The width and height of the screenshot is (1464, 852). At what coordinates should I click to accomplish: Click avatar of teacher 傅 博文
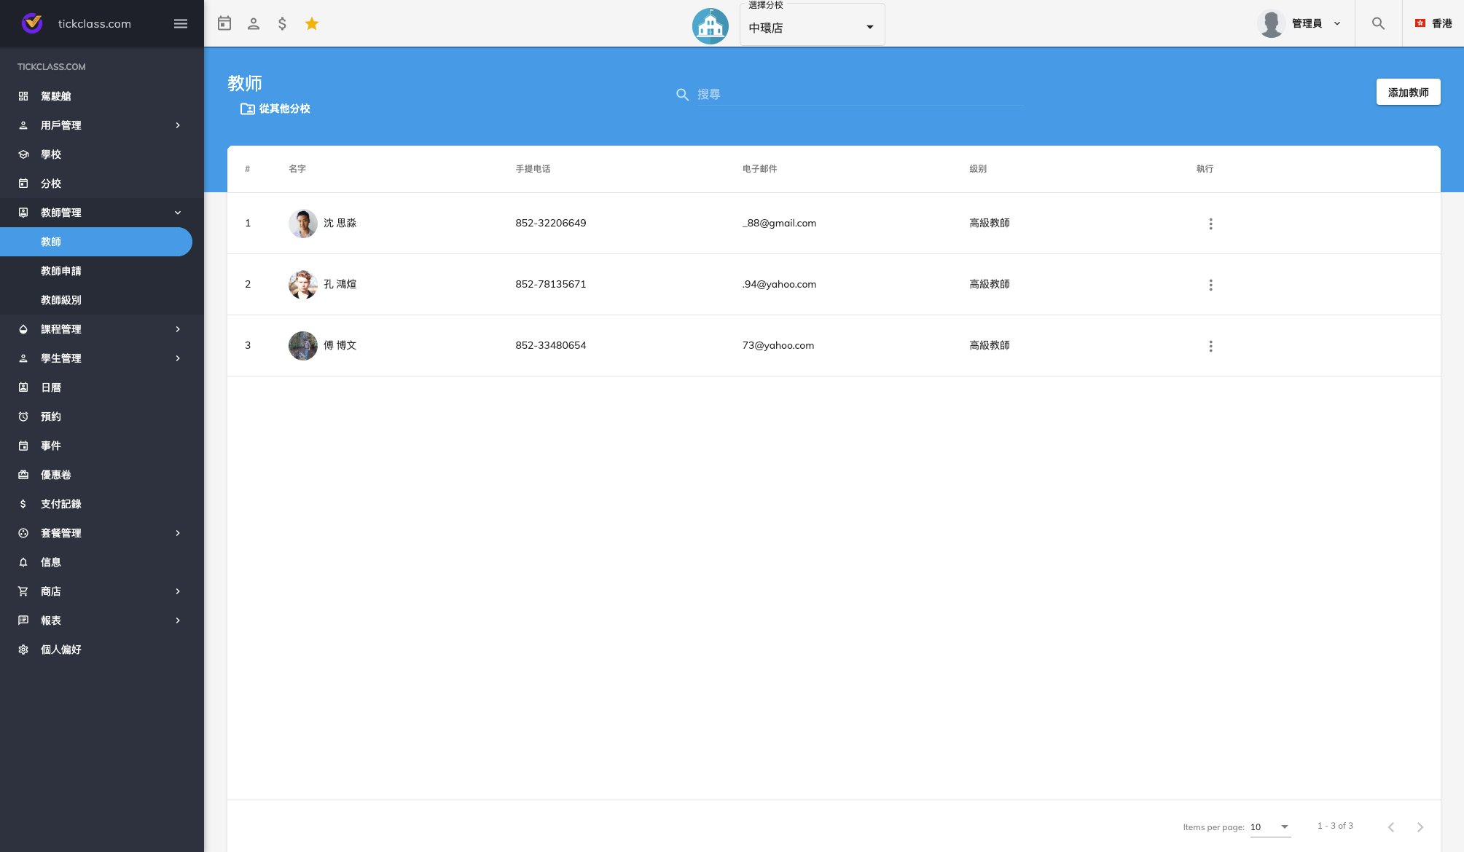pos(303,346)
